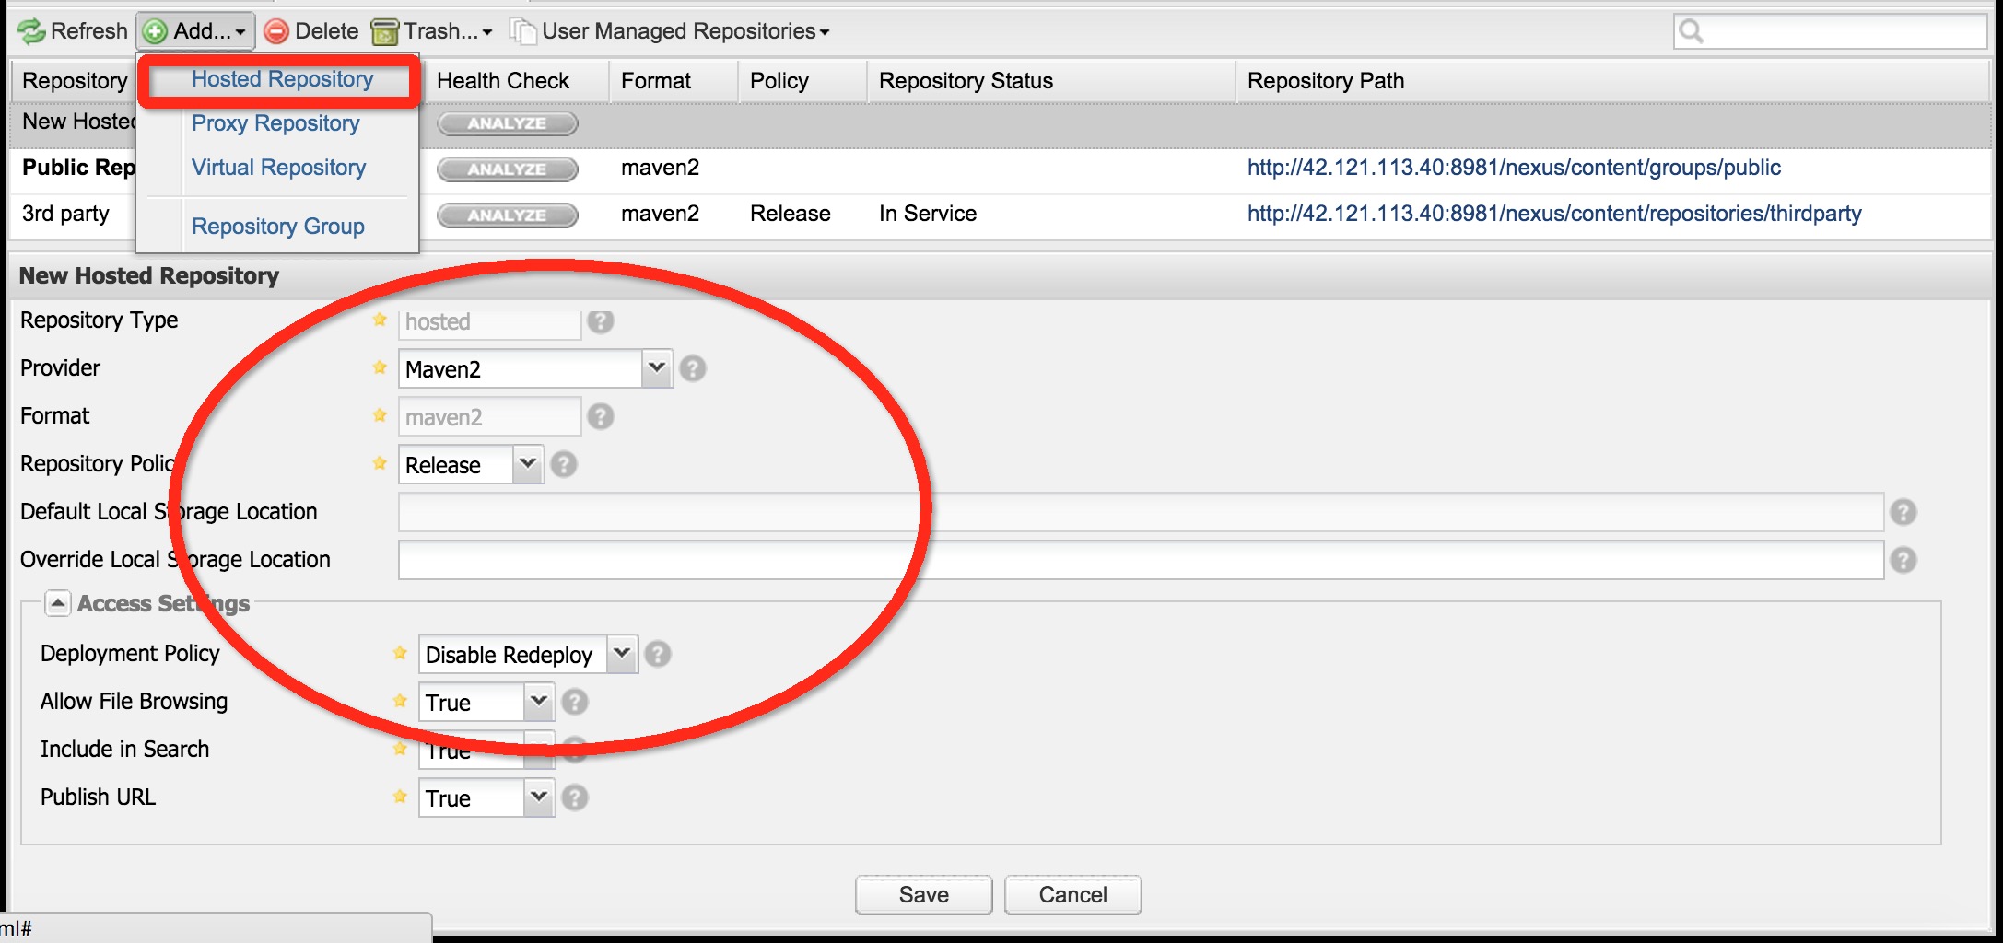
Task: Click help icon next to Format field
Action: 601,417
